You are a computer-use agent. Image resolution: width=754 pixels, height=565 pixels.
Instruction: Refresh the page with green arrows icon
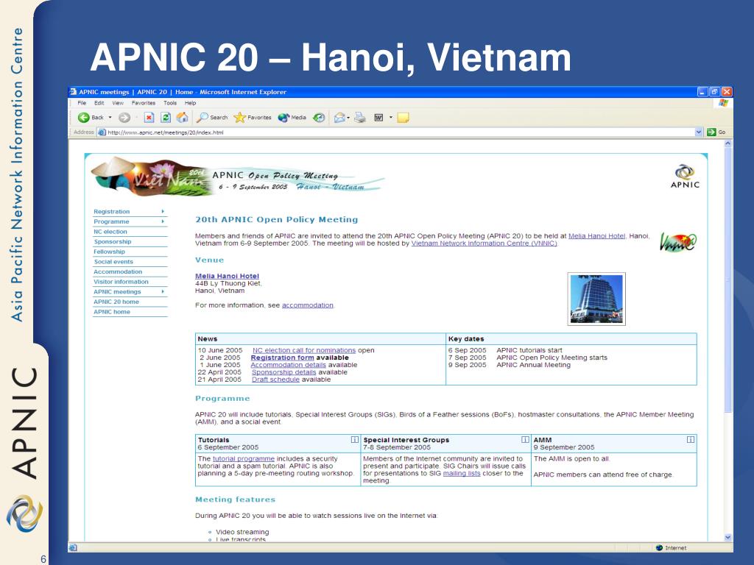pyautogui.click(x=166, y=117)
